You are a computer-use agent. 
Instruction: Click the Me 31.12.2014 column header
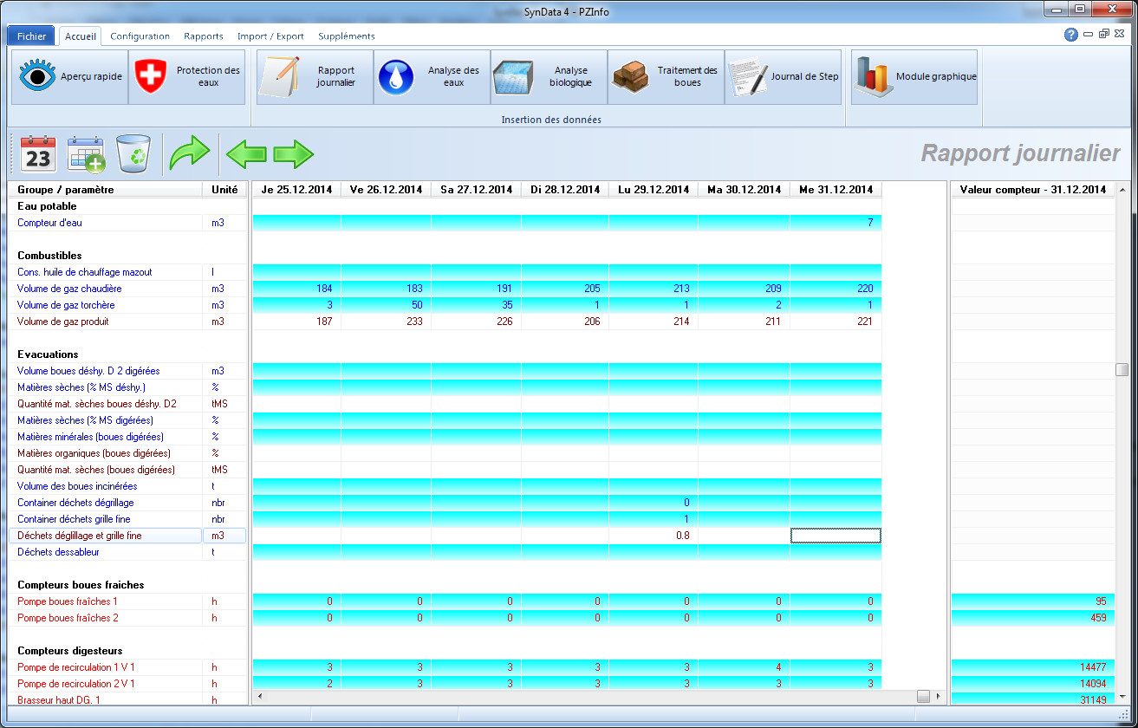[x=836, y=190]
